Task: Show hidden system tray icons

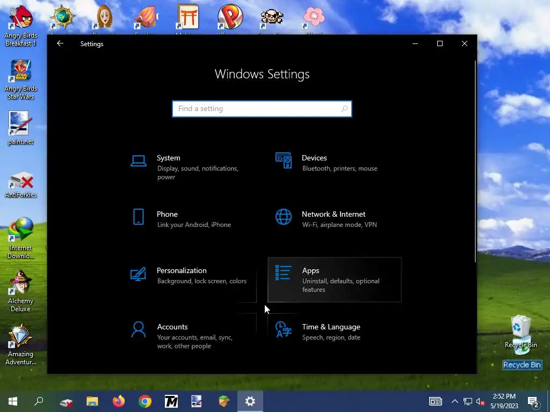Action: 454,401
